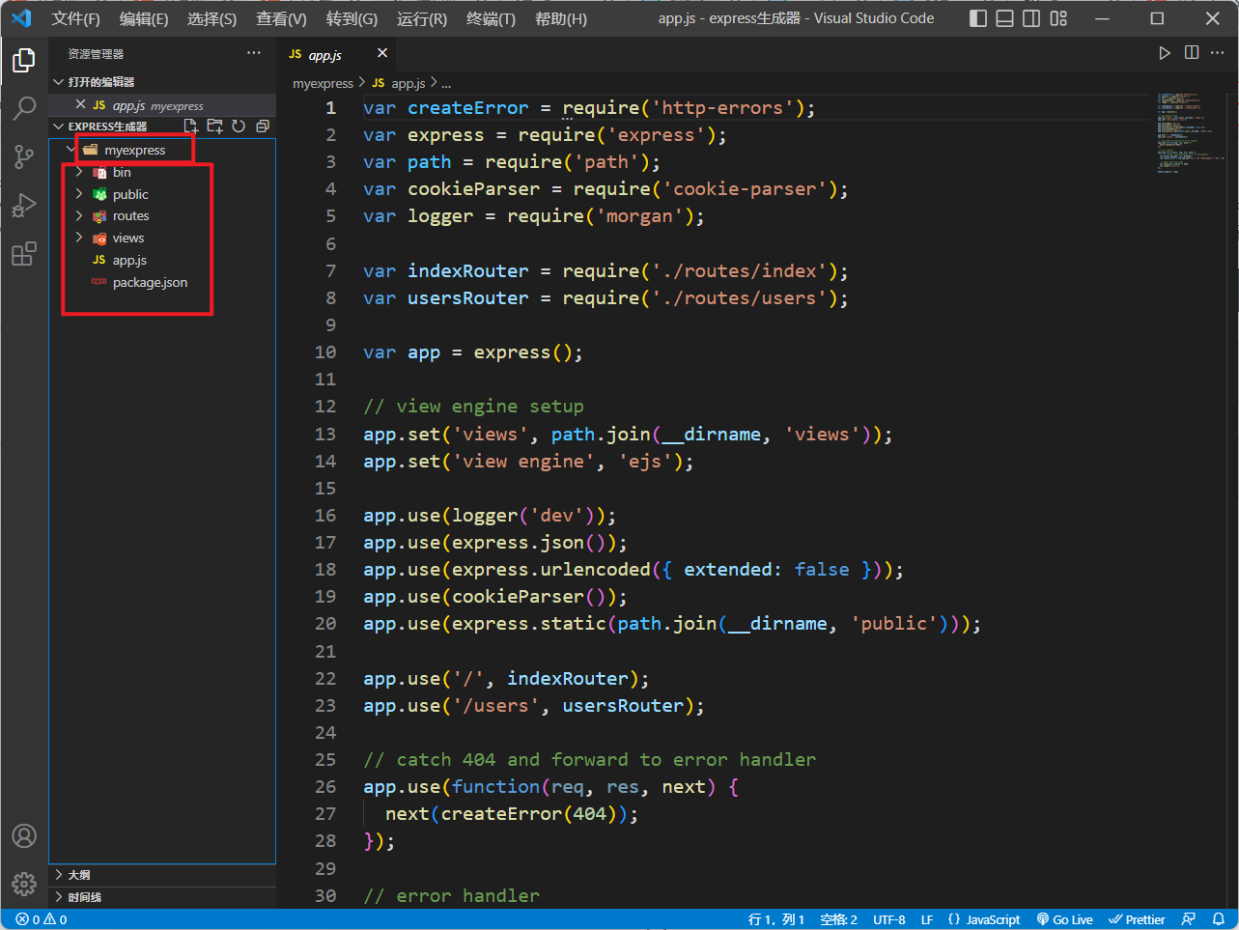Click Prettier in status bar
Screen dimensions: 1239x930
click(x=1137, y=919)
